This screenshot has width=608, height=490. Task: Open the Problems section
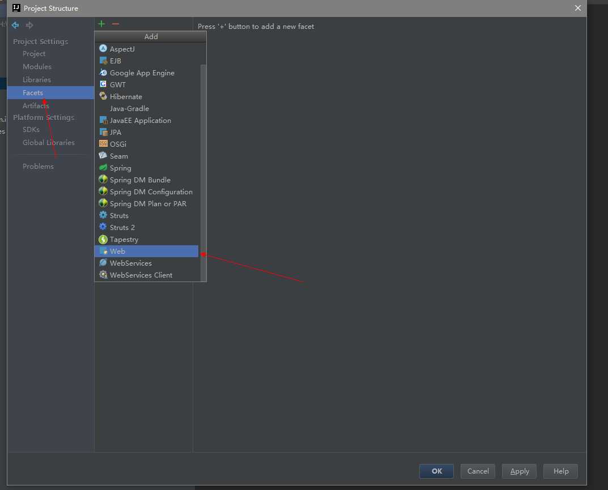38,167
